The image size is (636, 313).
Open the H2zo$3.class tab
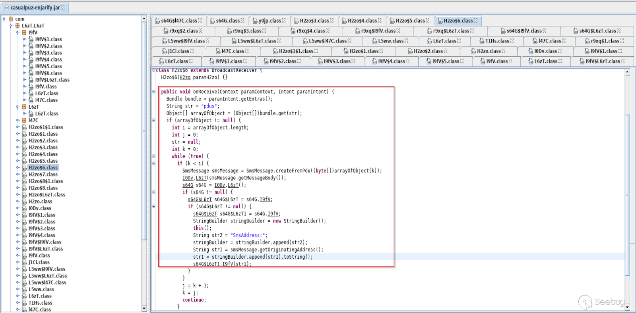[314, 21]
